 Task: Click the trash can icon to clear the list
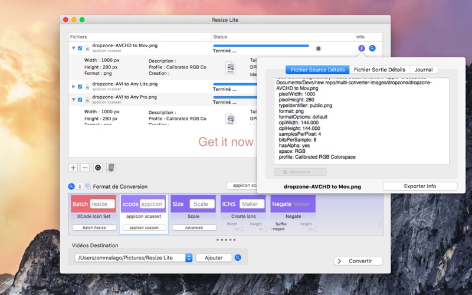pos(111,168)
